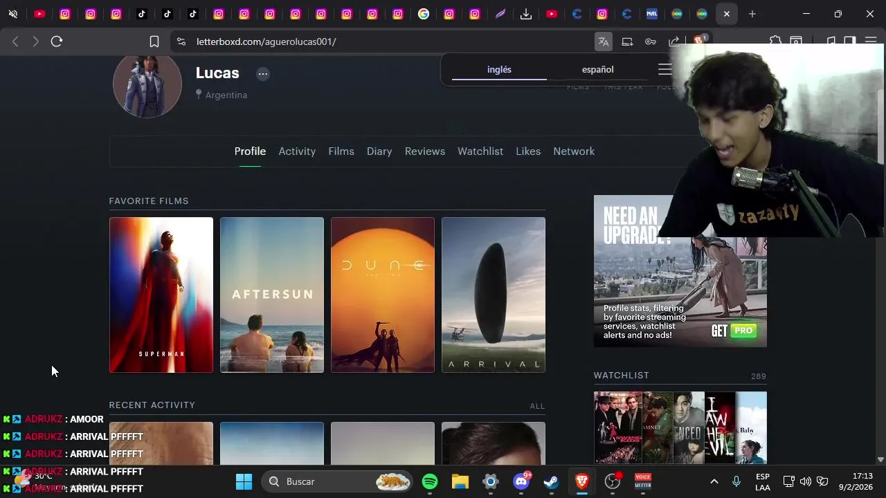Click ALL next to Recent Activity
Viewport: 886px width, 498px height.
537,406
